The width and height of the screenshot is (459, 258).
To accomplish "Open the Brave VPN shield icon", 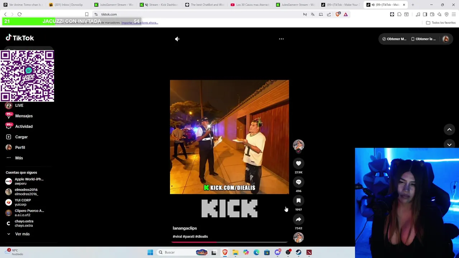I will pyautogui.click(x=446, y=14).
